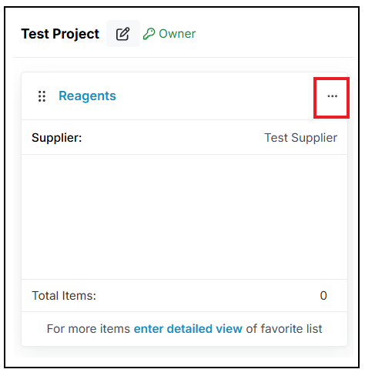Open the three-dots menu on Reagents card
Image resolution: width=365 pixels, height=376 pixels.
point(332,96)
